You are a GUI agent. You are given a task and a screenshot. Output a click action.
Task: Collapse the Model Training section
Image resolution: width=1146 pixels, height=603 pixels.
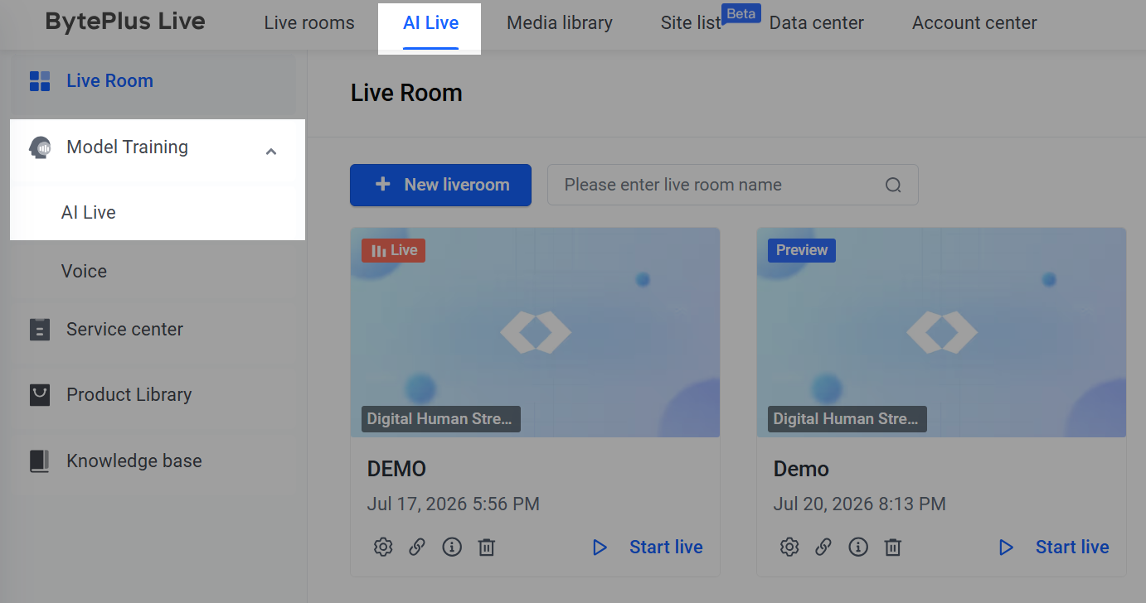tap(271, 152)
